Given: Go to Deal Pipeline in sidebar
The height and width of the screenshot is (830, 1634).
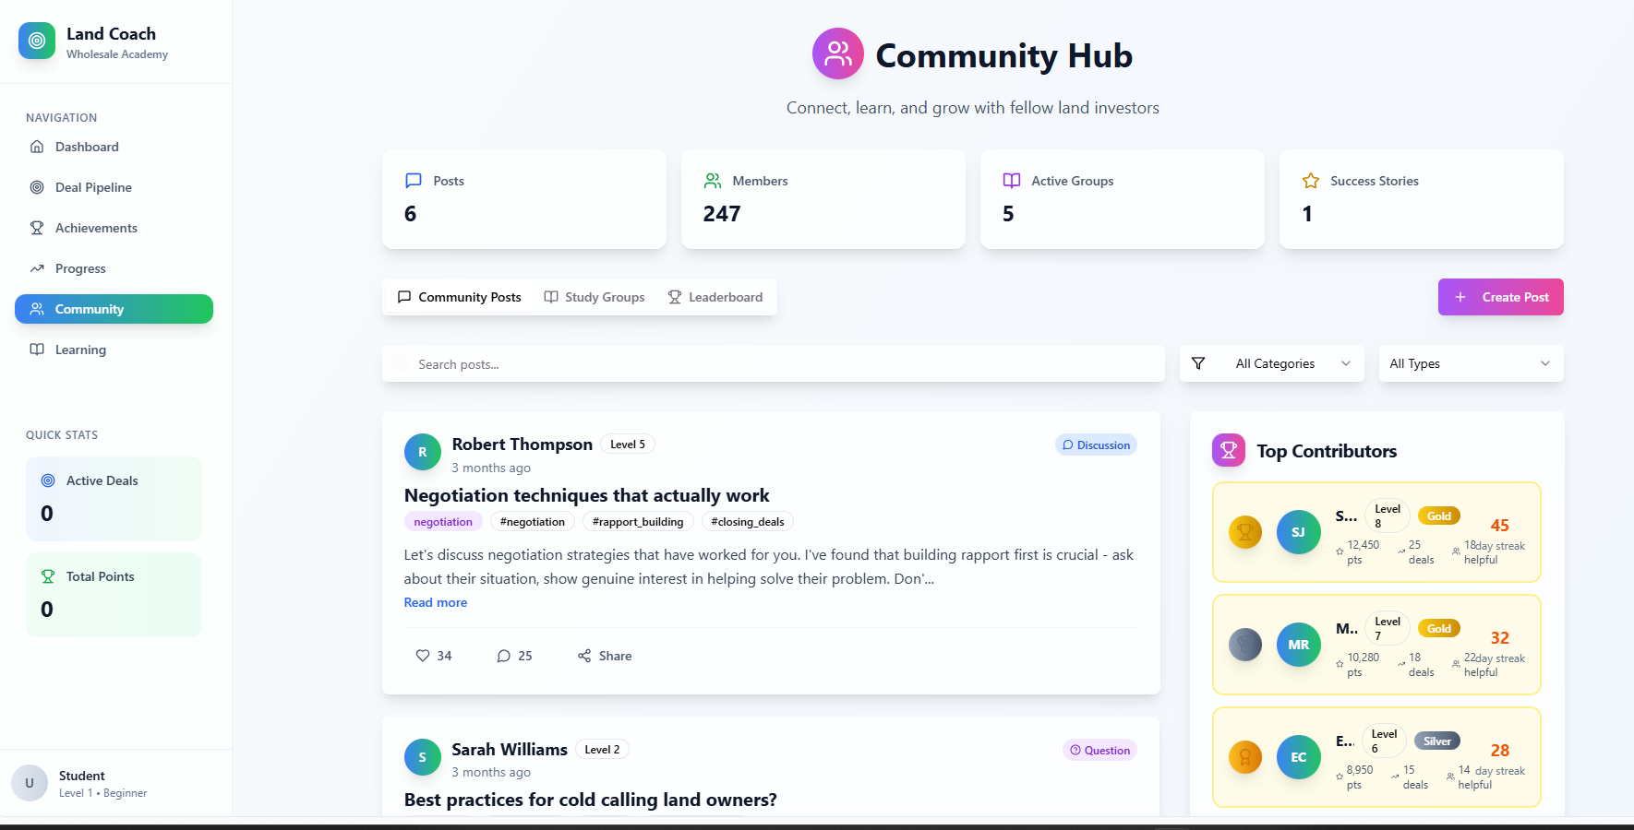Looking at the screenshot, I should [x=93, y=187].
